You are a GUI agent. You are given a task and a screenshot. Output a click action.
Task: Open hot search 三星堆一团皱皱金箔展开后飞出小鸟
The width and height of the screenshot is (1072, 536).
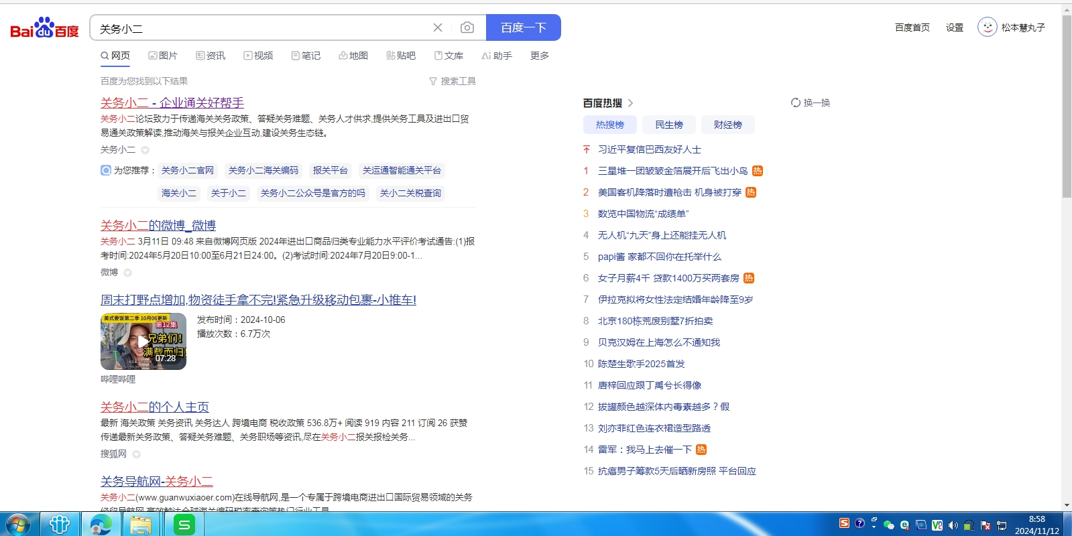pyautogui.click(x=672, y=171)
